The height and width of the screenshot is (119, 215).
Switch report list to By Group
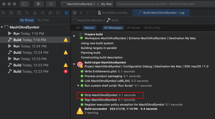pyautogui.click(x=27, y=20)
